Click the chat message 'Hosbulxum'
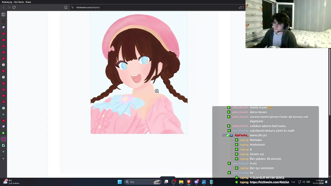Viewport: 331px width, 186px height. pos(257,145)
